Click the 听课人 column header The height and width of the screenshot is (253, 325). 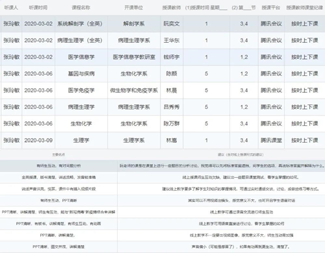pyautogui.click(x=11, y=8)
